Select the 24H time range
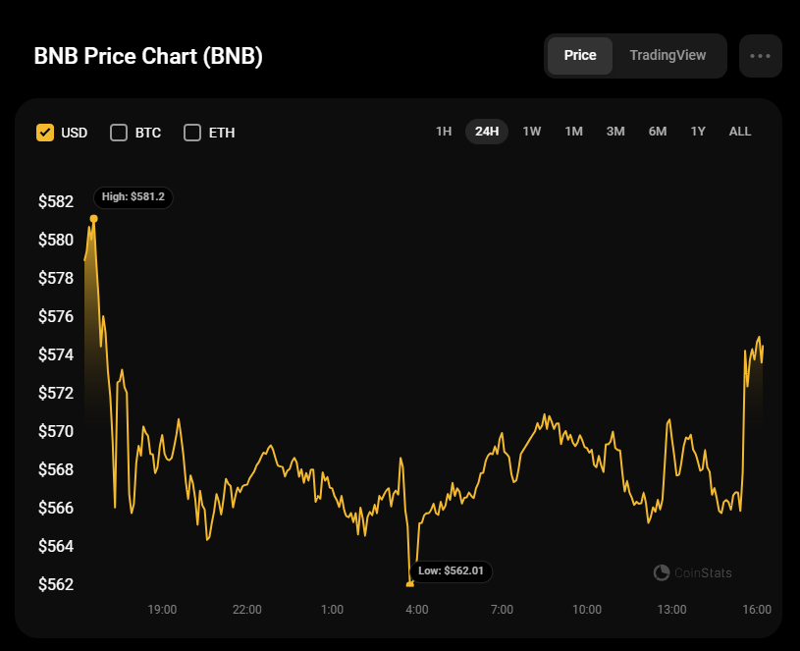 (487, 132)
